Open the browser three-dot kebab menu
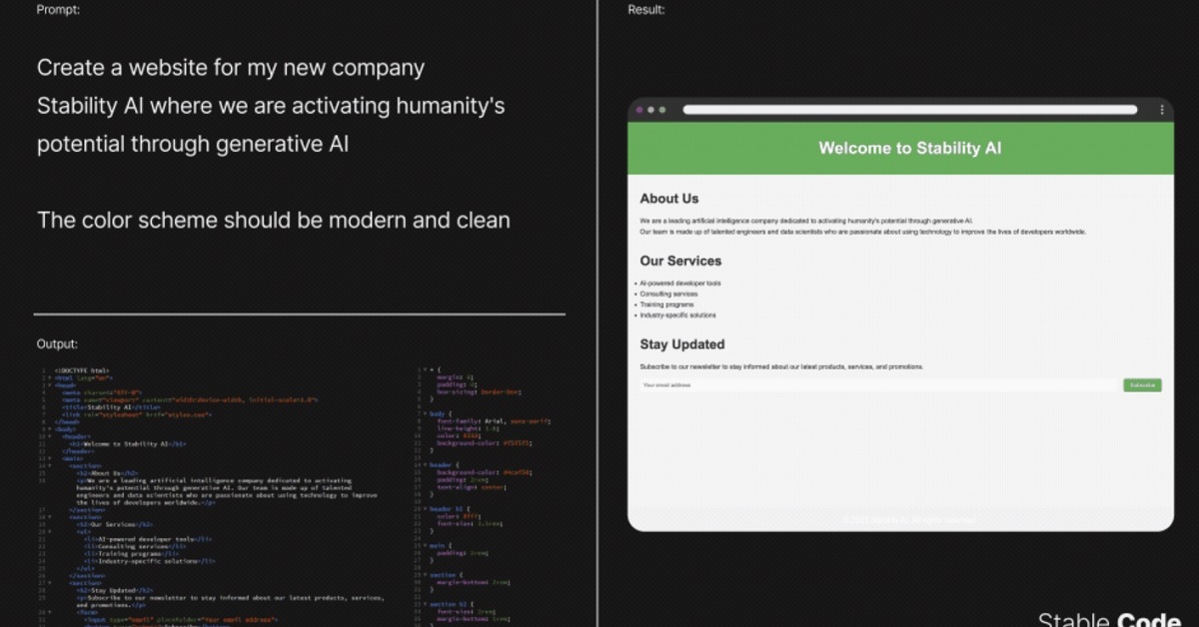 [x=1162, y=110]
